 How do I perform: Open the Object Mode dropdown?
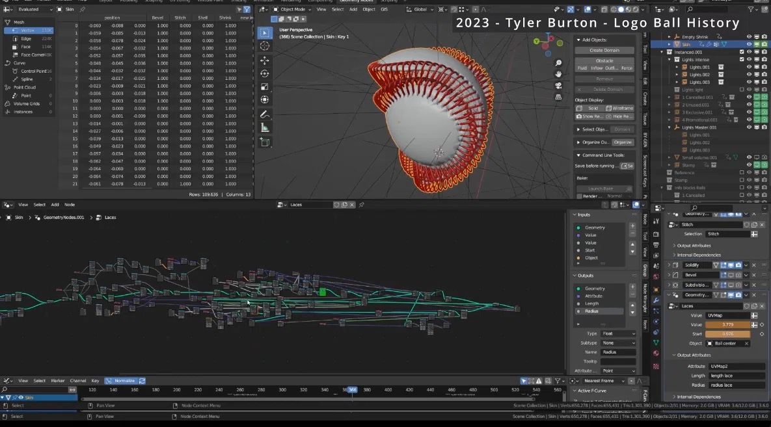[x=293, y=9]
